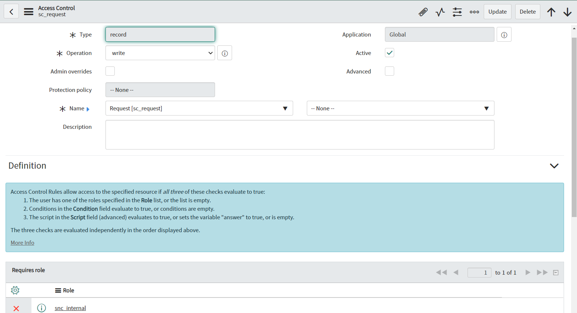The width and height of the screenshot is (577, 313).
Task: Navigate to next record with down arrow
Action: pos(567,12)
